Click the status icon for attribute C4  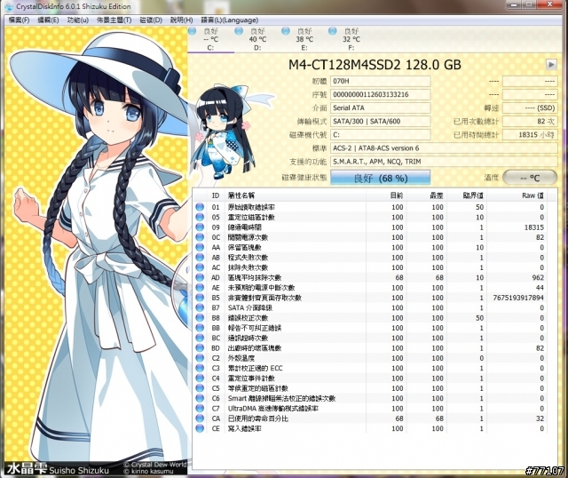(200, 378)
